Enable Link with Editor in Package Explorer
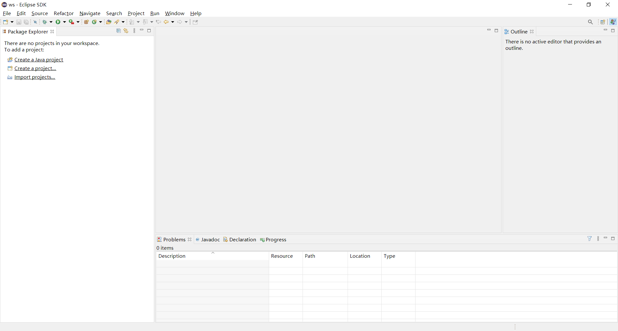The height and width of the screenshot is (331, 618). [x=126, y=31]
